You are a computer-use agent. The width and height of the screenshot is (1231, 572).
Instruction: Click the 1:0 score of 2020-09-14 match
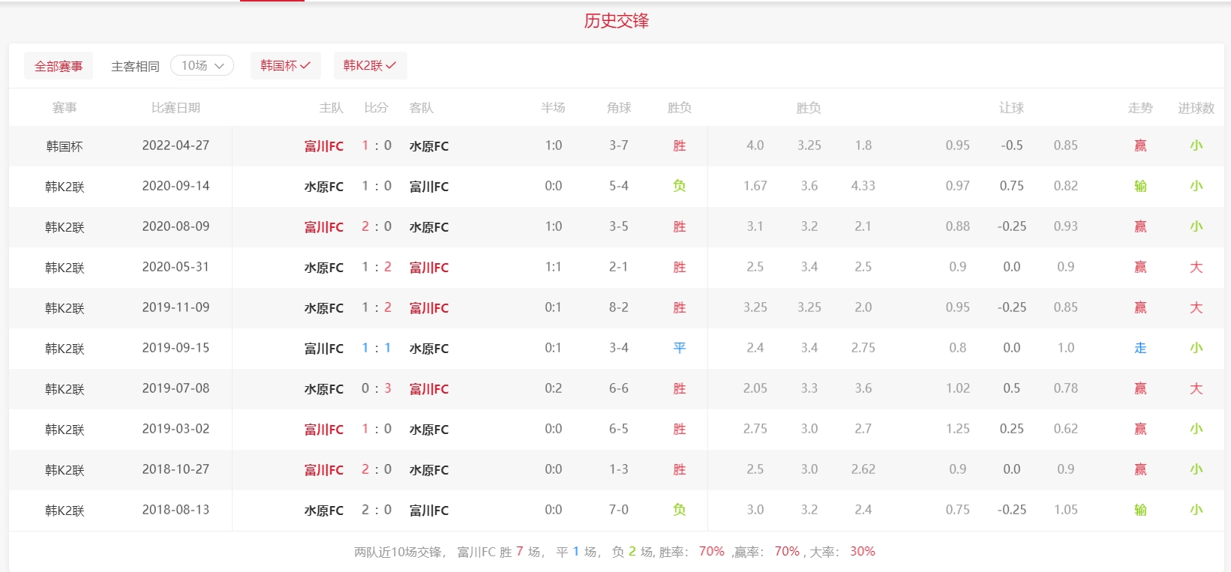tap(376, 186)
